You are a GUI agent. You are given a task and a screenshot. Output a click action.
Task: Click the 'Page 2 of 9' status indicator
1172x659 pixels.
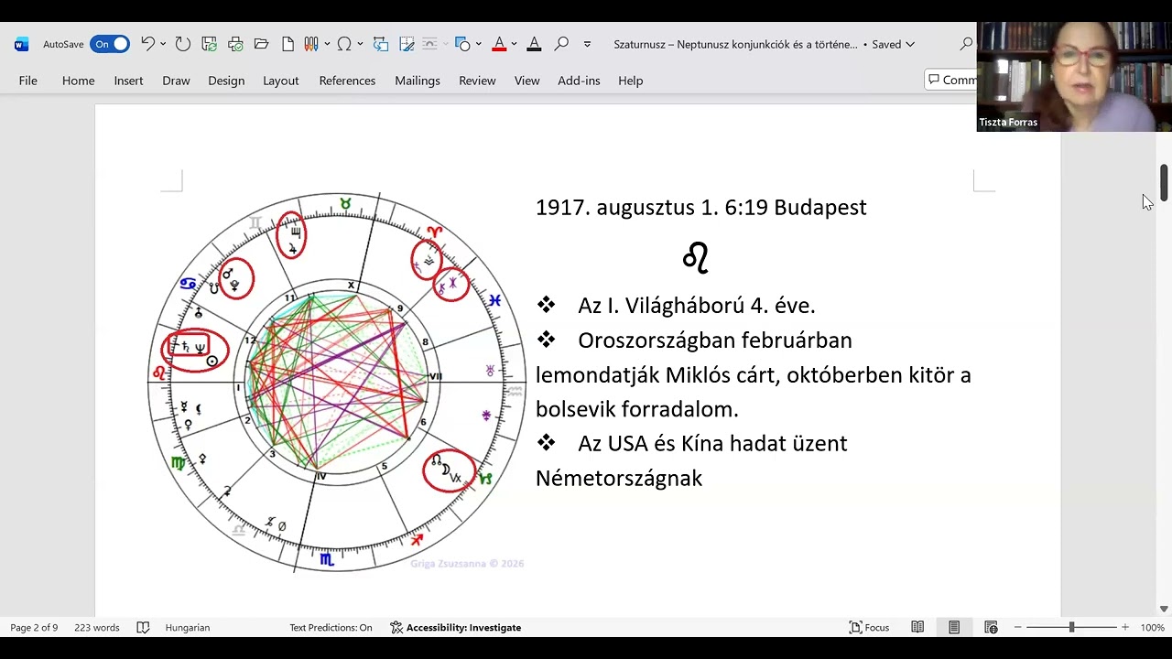34,628
